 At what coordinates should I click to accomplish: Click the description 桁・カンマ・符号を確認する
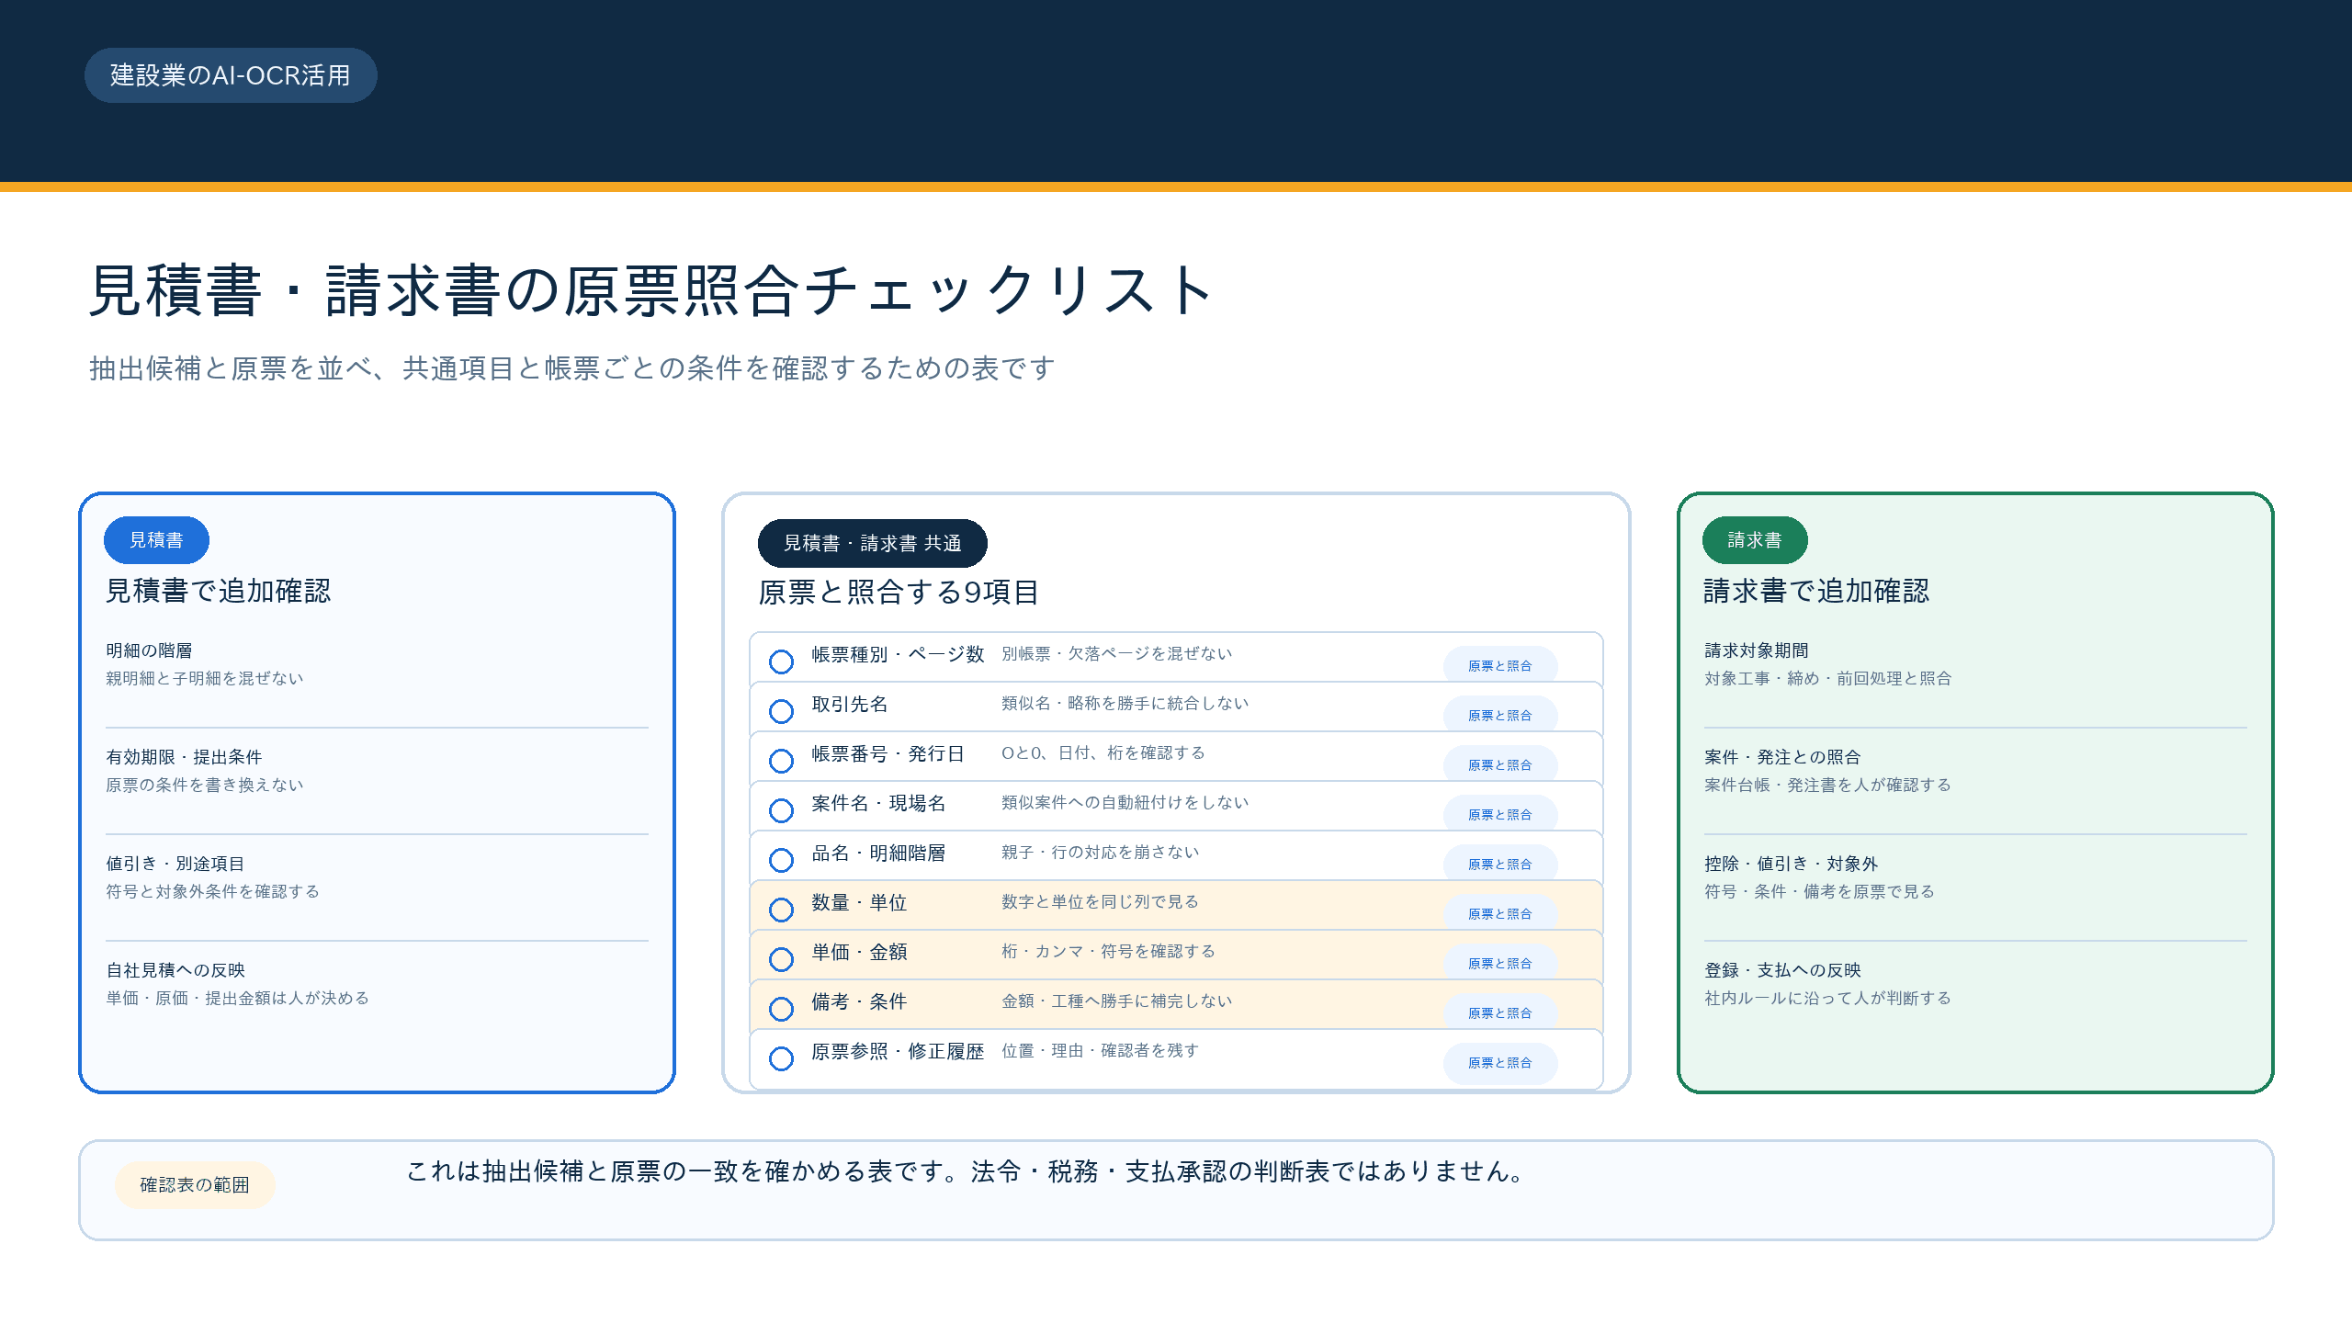1108,952
